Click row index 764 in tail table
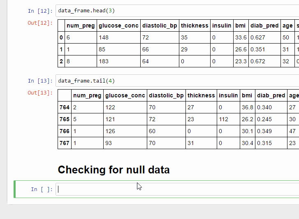The image size is (299, 219). (x=65, y=107)
